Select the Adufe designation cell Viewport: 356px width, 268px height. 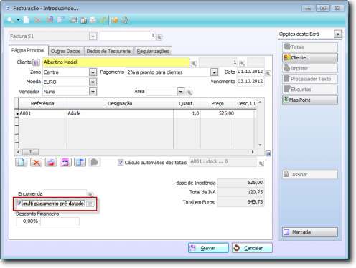120,113
